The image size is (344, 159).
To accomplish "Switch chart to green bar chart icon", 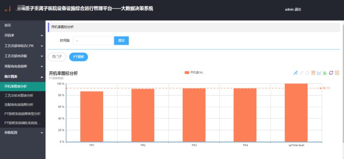I will [x=325, y=73].
